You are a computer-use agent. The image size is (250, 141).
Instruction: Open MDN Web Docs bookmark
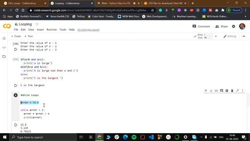tap(129, 16)
